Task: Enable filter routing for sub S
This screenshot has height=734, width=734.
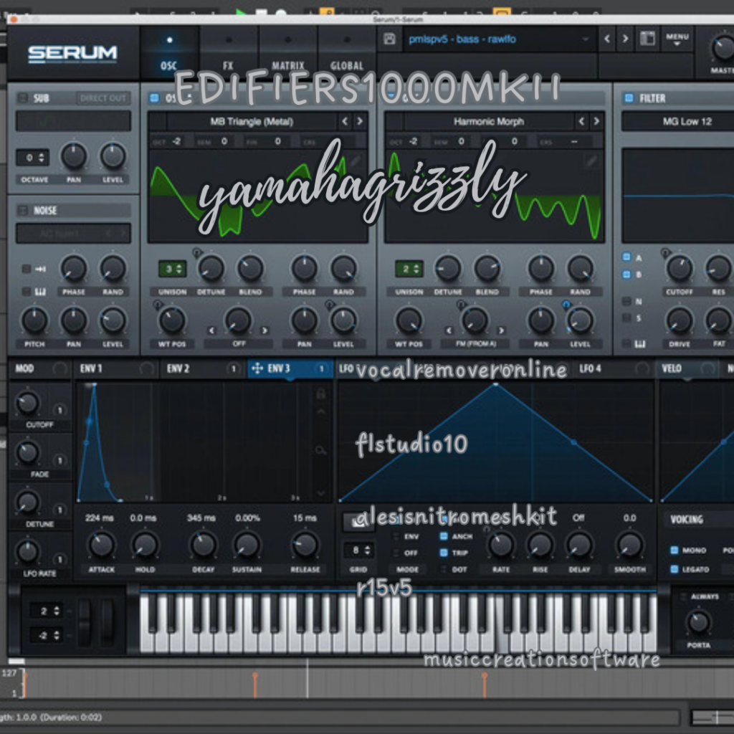Action: point(626,318)
